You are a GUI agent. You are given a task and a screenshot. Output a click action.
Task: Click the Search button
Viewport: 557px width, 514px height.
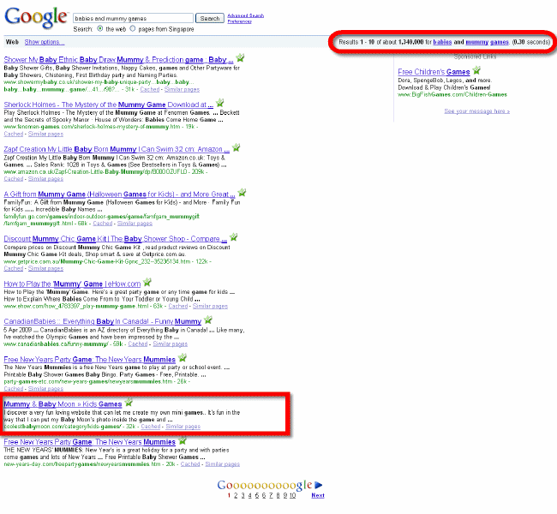(210, 18)
